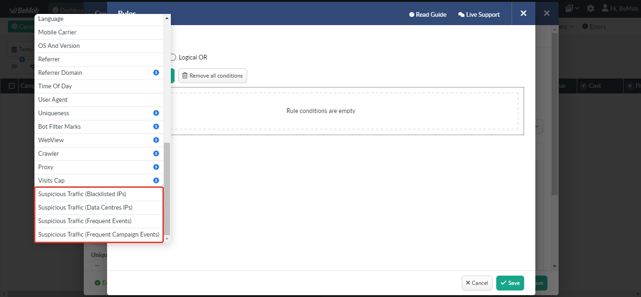
Task: Click paid badge icon beside Visits Cap
Action: coord(156,181)
